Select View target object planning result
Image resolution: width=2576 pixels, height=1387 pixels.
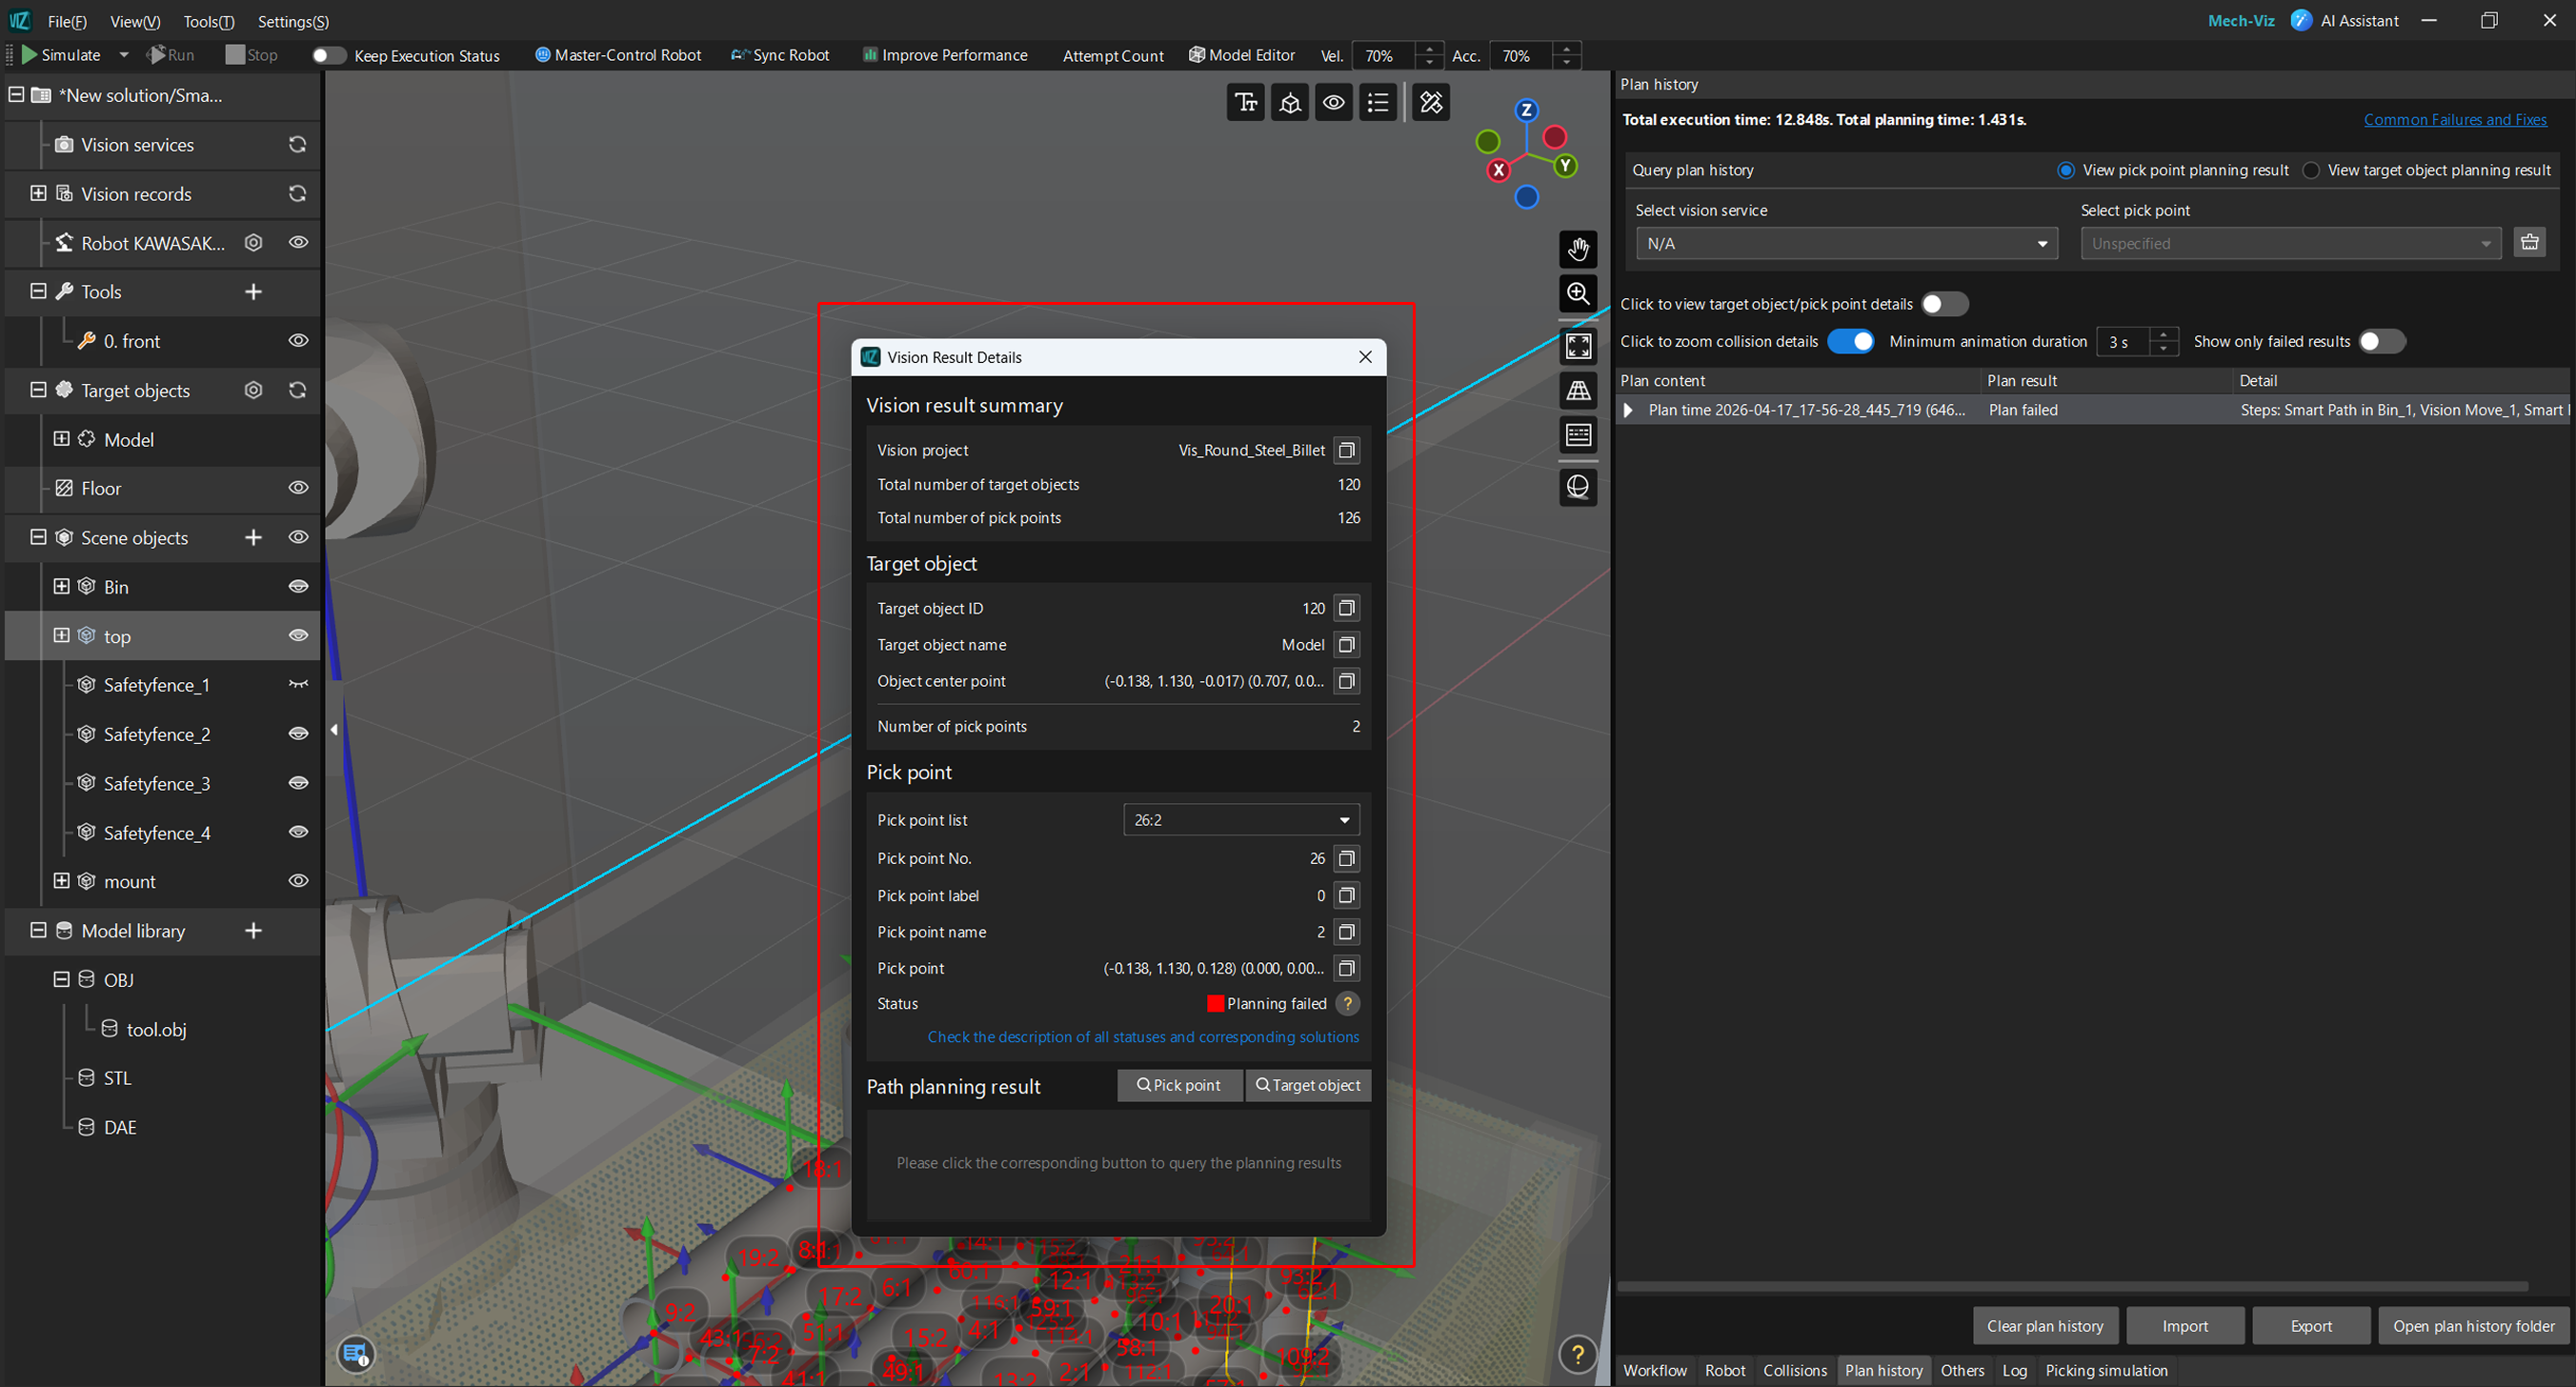coord(2311,171)
